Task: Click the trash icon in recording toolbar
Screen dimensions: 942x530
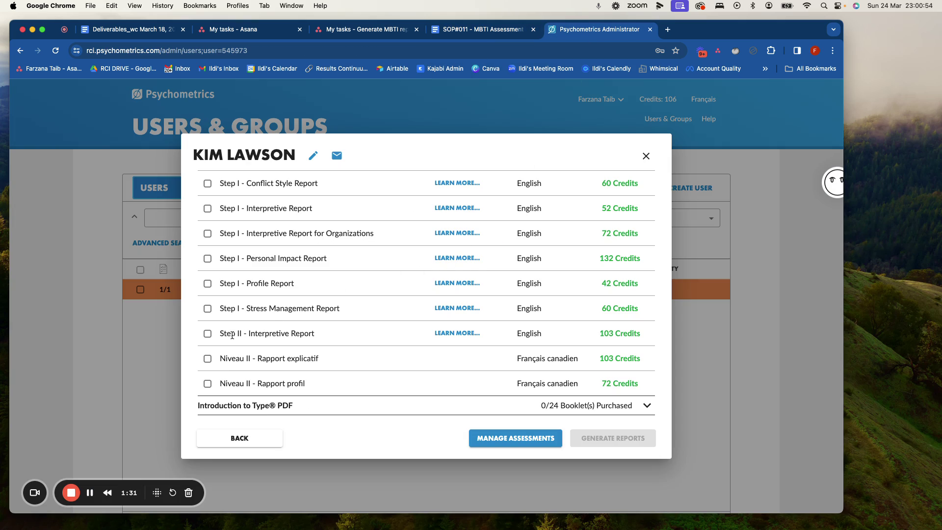Action: coord(188,493)
